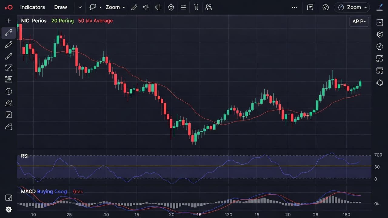
Task: Open the gear icon in right sidebar
Action: pyautogui.click(x=380, y=34)
